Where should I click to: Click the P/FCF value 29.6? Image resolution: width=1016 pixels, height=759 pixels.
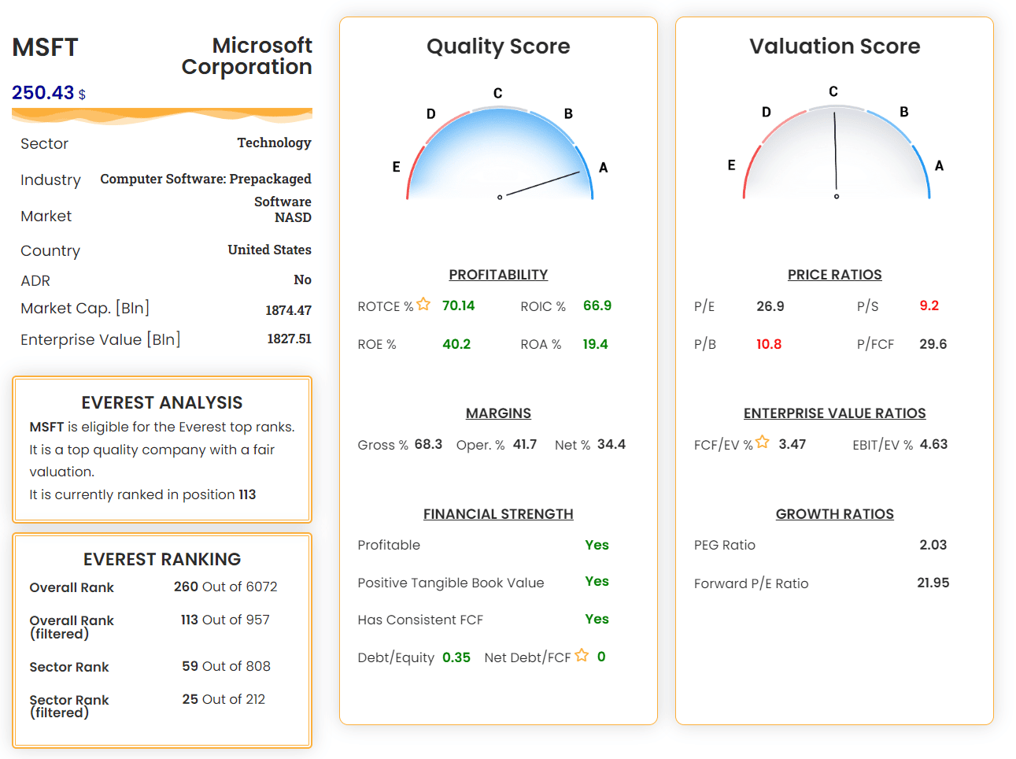tap(933, 344)
